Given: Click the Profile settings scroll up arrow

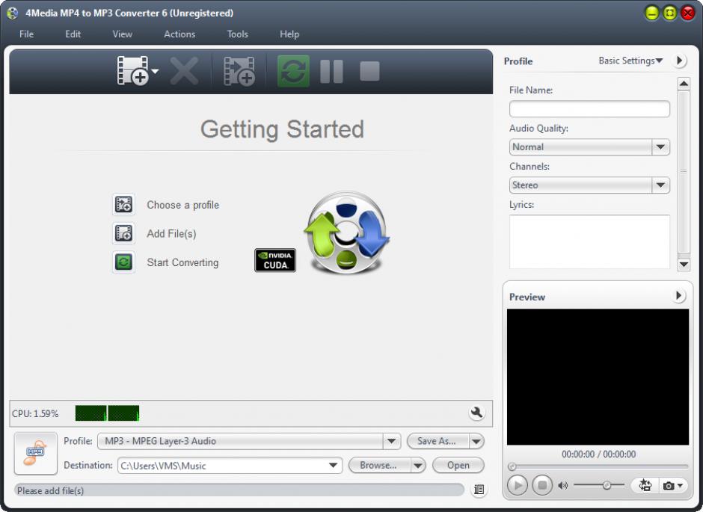Looking at the screenshot, I should (x=684, y=84).
